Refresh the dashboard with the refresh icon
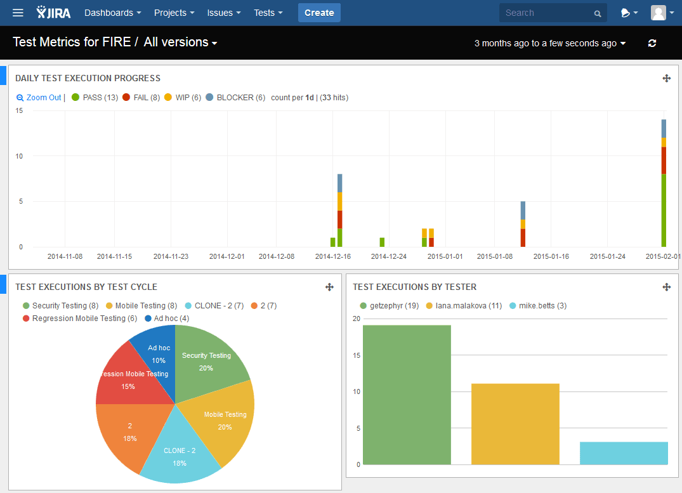This screenshot has width=682, height=493. (x=652, y=43)
